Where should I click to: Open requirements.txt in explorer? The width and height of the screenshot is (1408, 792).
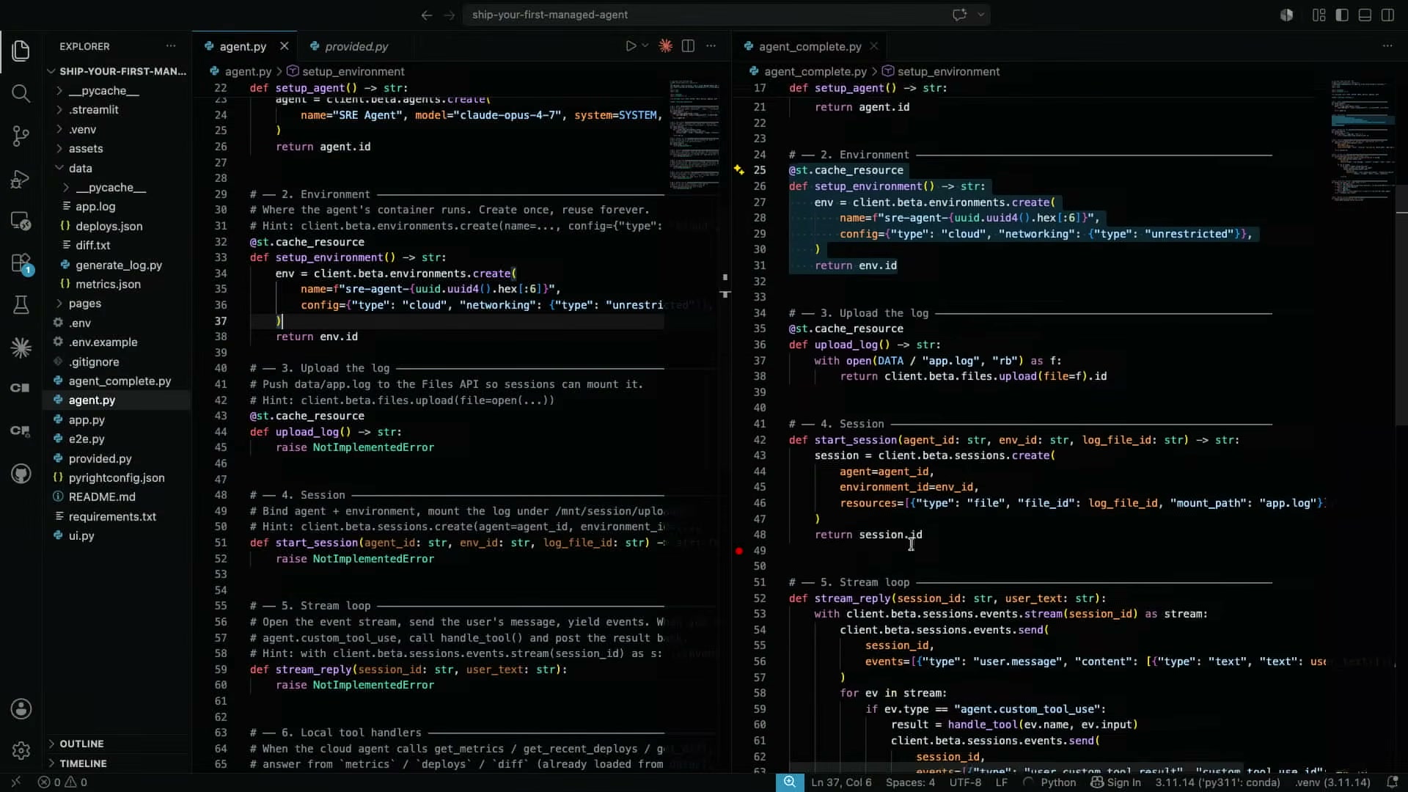[112, 517]
